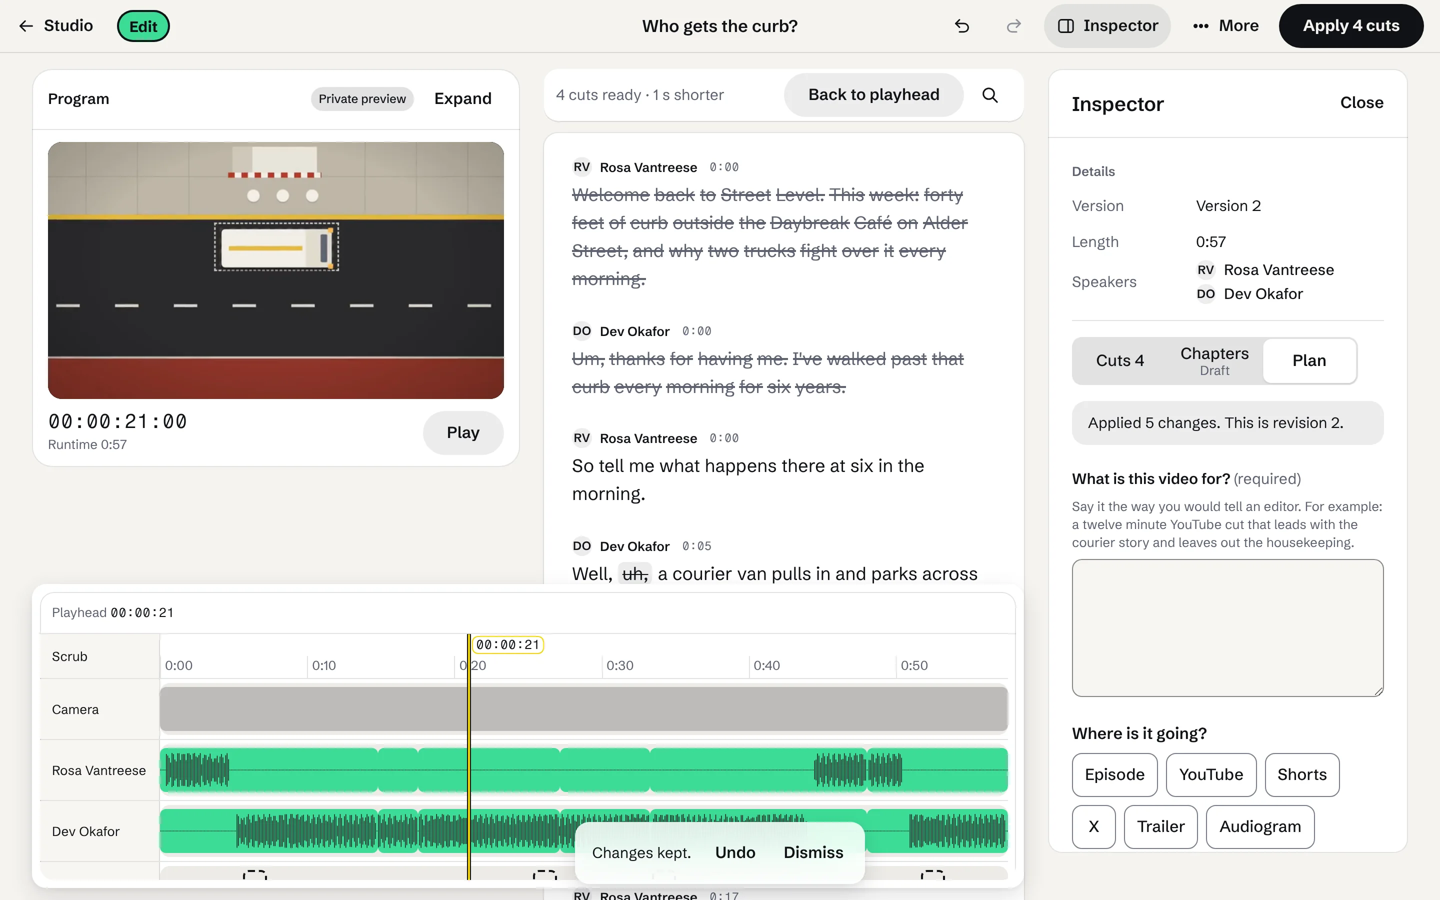Apply 4 cuts

(1350, 26)
